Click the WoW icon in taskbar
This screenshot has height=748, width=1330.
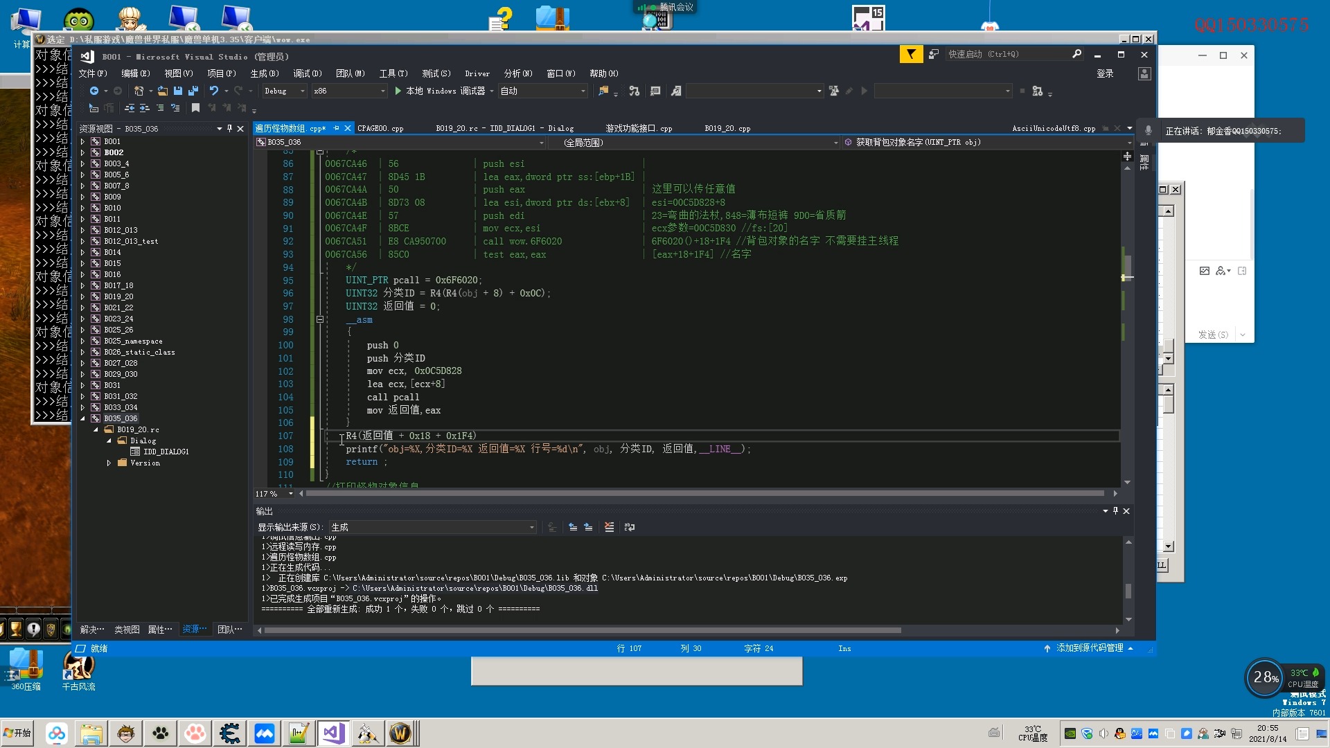tap(400, 733)
